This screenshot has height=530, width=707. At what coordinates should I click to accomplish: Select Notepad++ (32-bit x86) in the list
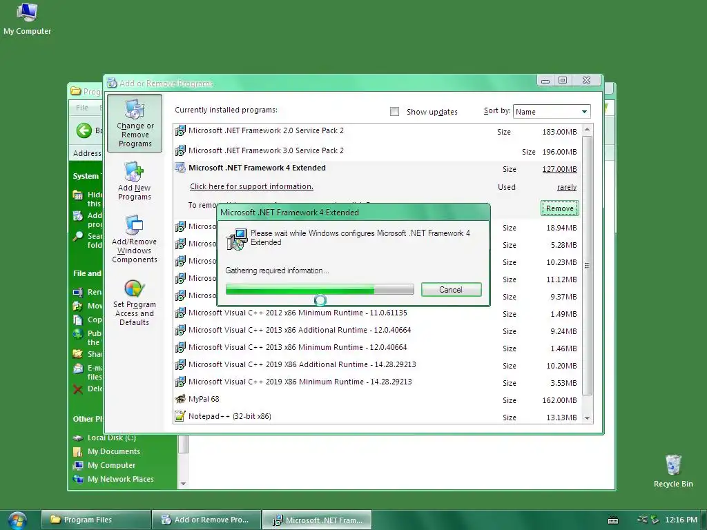[x=377, y=416]
